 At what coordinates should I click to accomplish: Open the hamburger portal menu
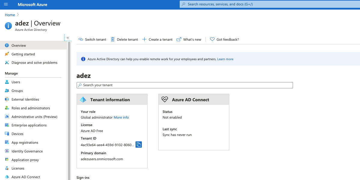6,4
